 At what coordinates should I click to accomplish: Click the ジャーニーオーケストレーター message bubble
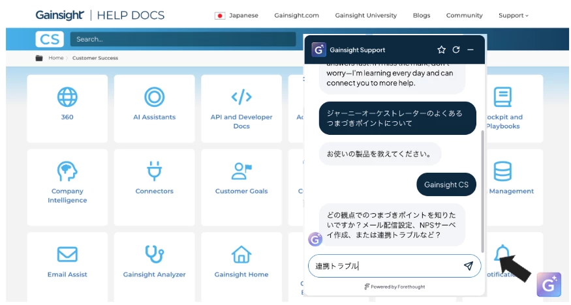pyautogui.click(x=397, y=118)
